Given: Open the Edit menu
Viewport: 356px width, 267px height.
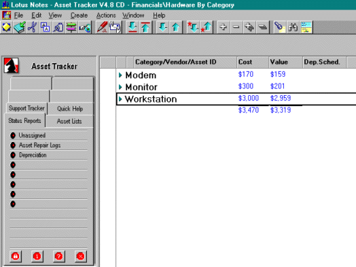Looking at the screenshot, I should [36, 15].
